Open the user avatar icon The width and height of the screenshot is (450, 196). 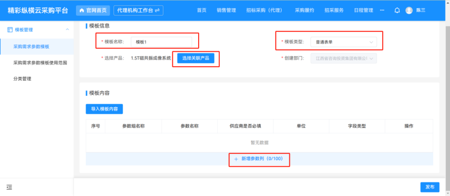[x=409, y=11]
